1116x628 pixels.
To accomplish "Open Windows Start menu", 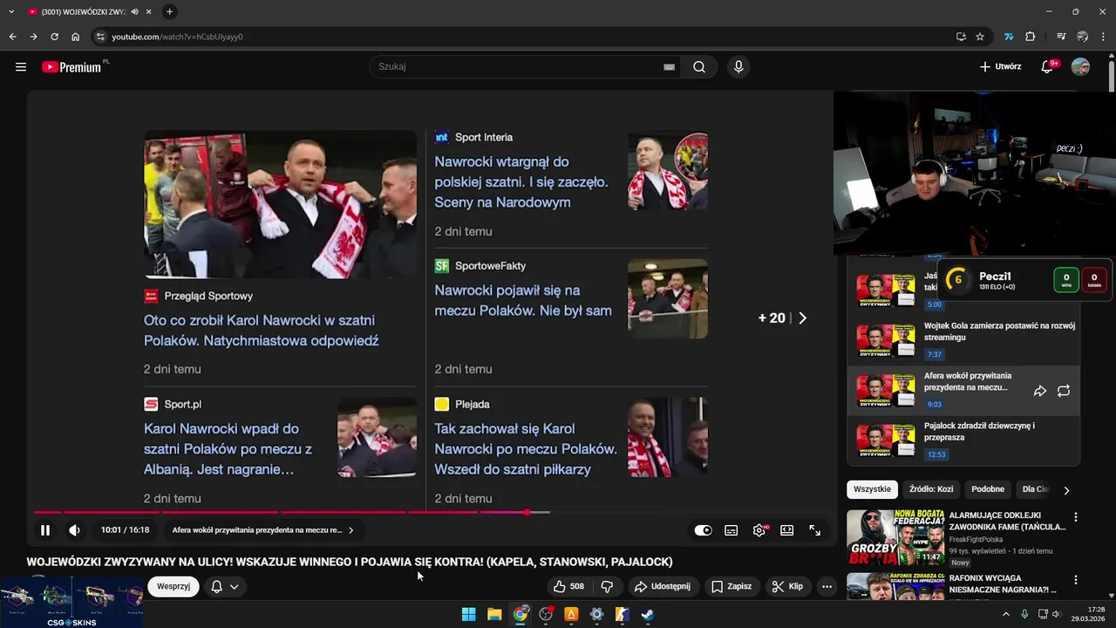I will (468, 614).
